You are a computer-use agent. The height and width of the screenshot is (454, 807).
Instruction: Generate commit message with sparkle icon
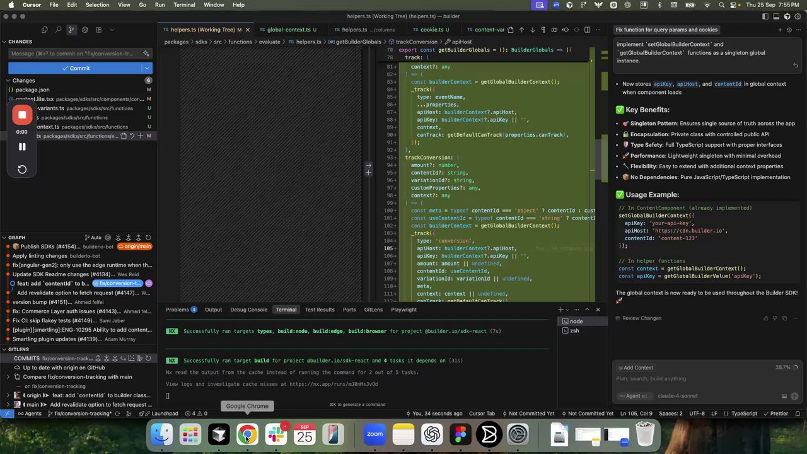pyautogui.click(x=146, y=54)
